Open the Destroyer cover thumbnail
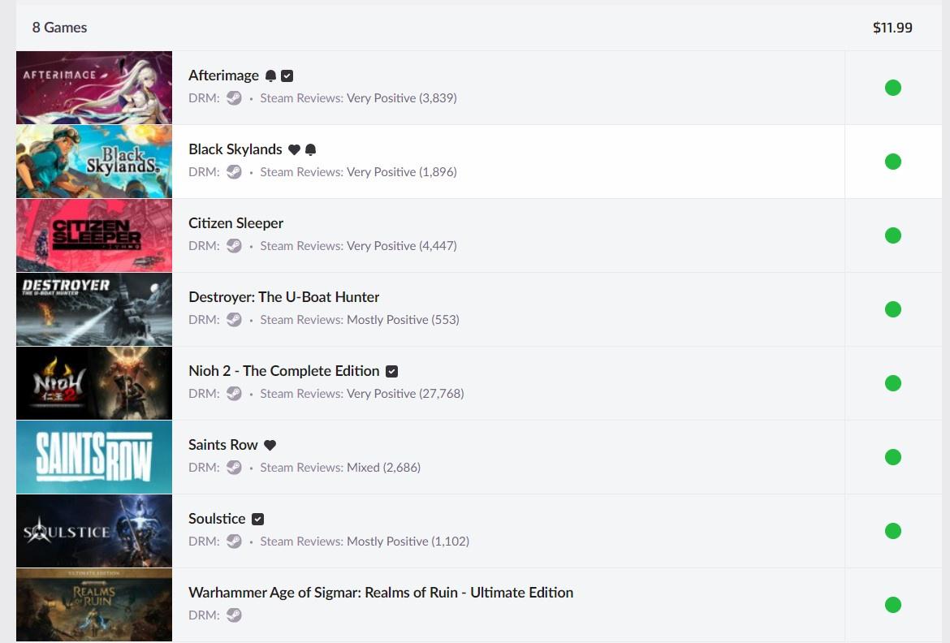The width and height of the screenshot is (950, 643). pos(94,309)
